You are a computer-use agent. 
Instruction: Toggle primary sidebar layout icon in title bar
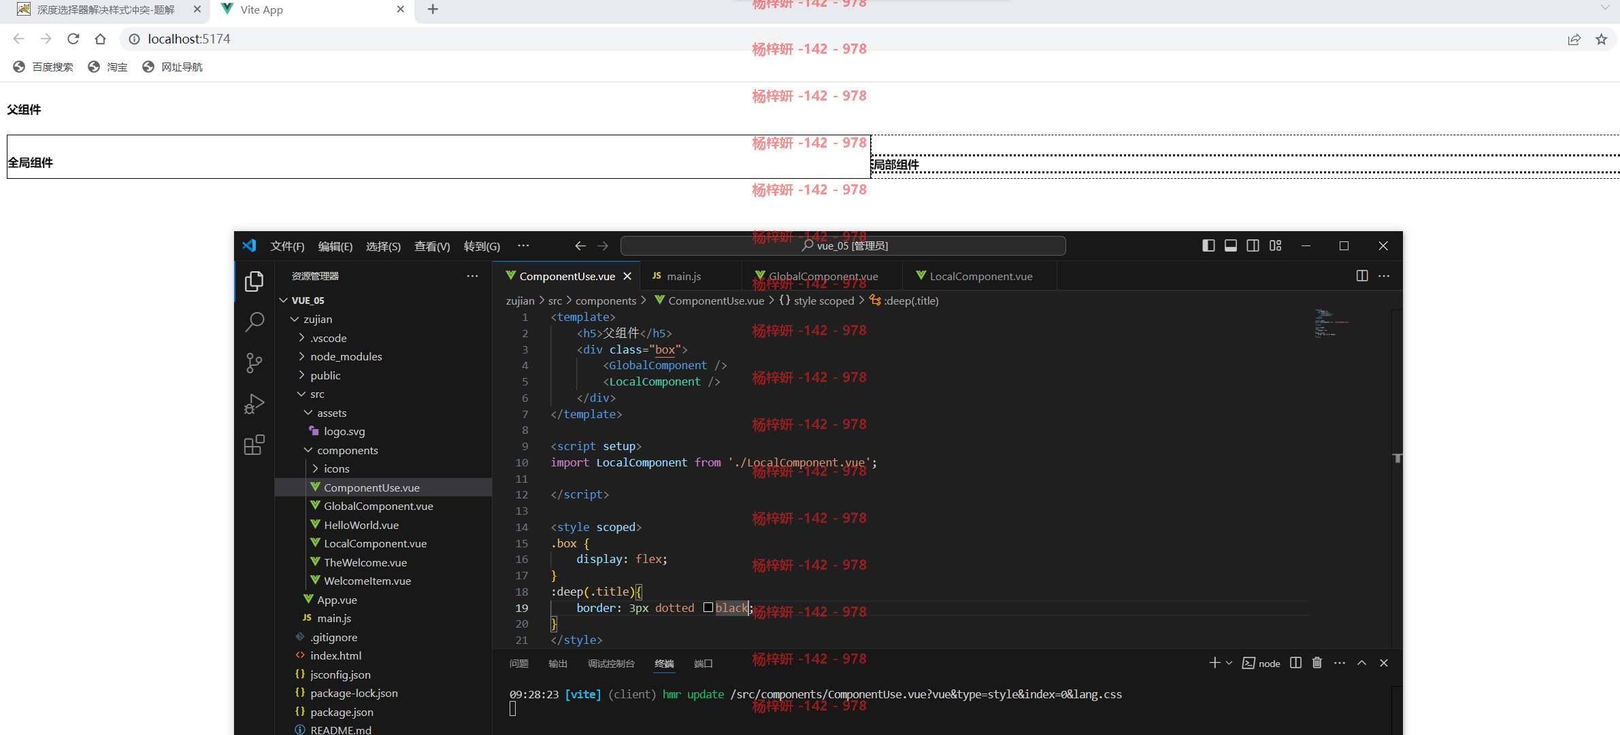1208,245
